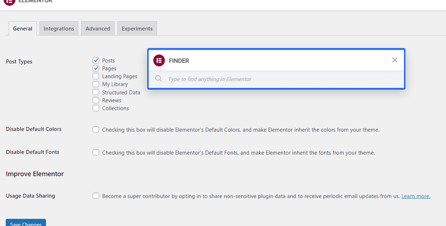Viewport: 446px width, 226px height.
Task: Click the My Library option label
Action: 115,84
